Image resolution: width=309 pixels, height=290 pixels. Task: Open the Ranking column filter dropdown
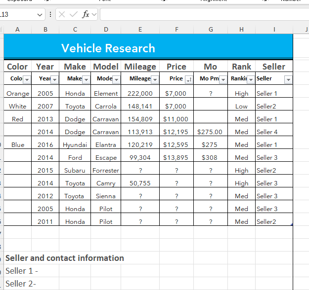(x=251, y=79)
